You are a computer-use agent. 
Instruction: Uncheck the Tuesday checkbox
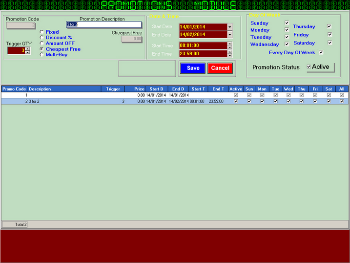pyautogui.click(x=287, y=37)
